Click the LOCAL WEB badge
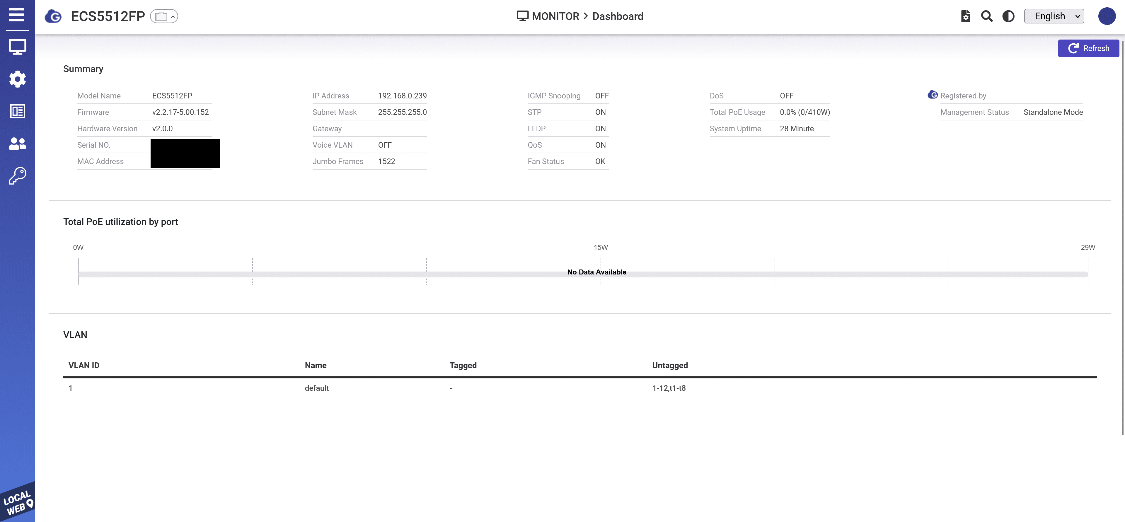The image size is (1125, 522). click(18, 502)
